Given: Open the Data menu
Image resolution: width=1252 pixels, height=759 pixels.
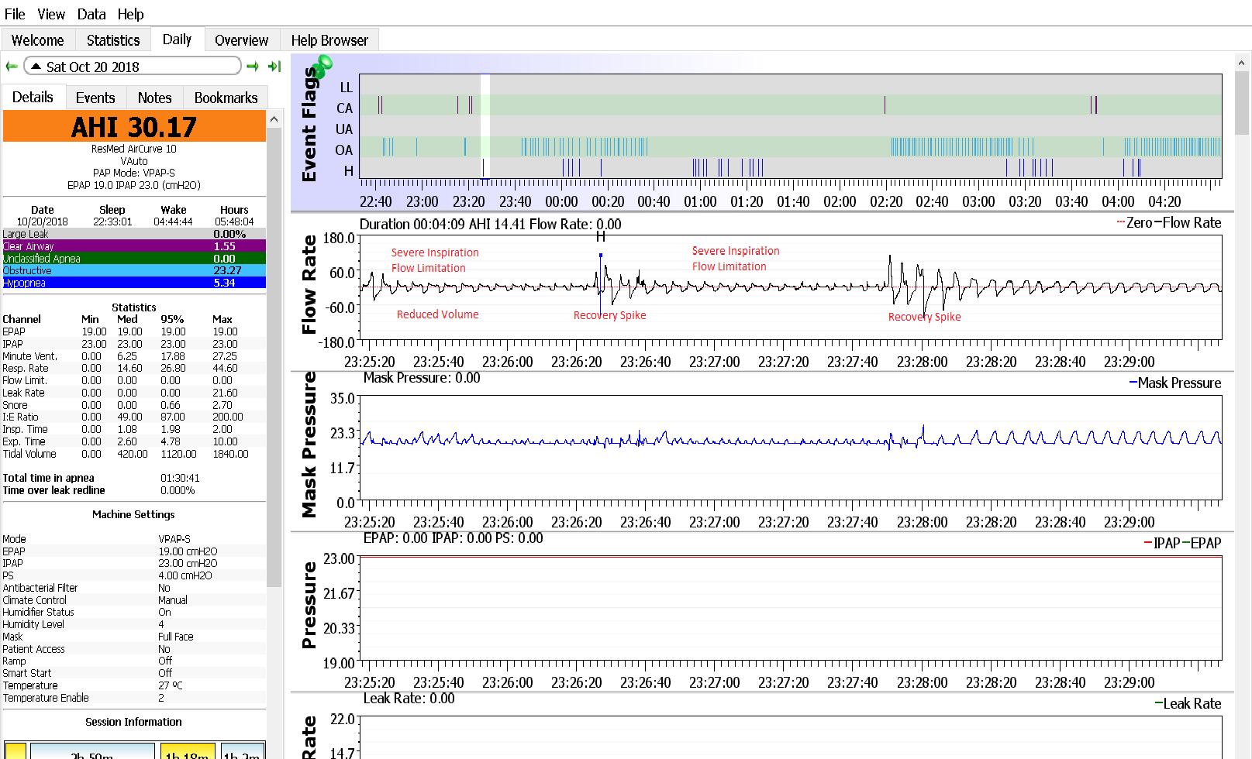Looking at the screenshot, I should pos(91,14).
